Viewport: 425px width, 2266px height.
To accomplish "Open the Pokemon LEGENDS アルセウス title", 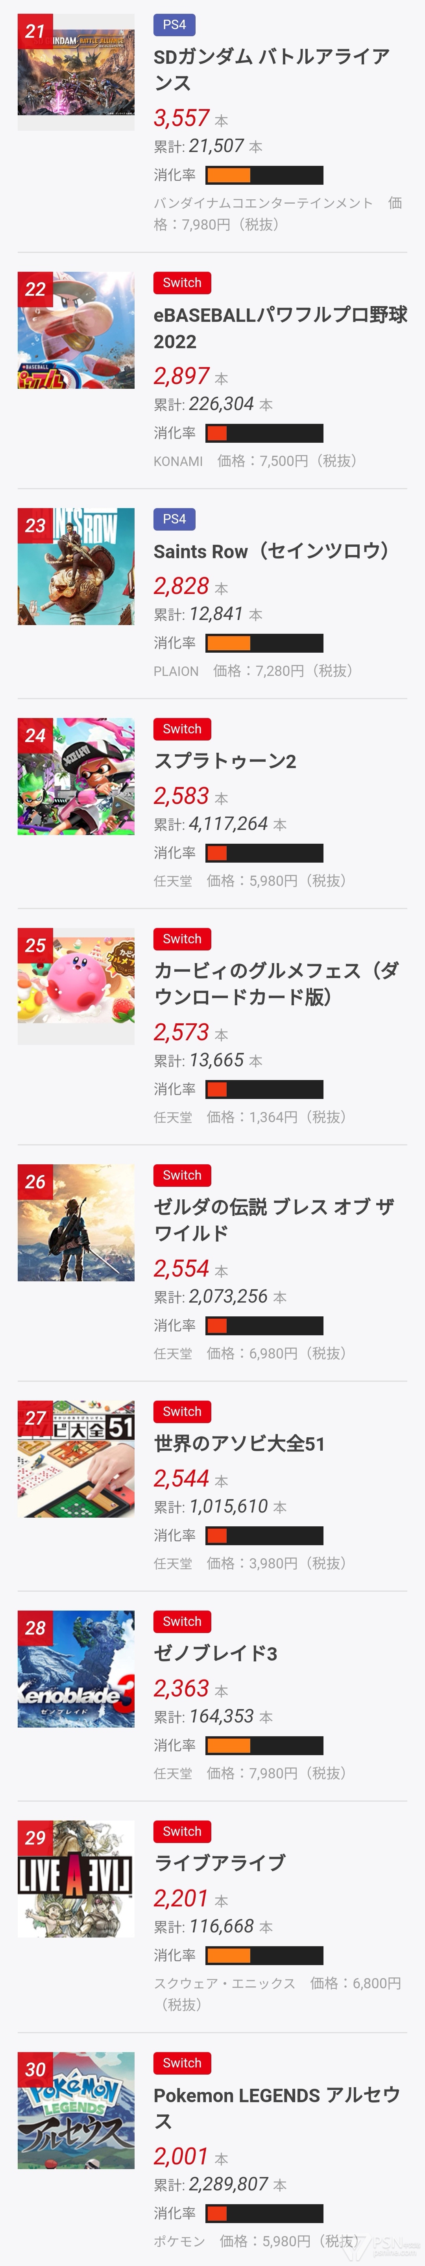I will (277, 2108).
